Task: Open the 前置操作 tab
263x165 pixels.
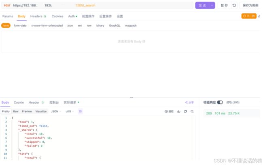Action: (88, 16)
